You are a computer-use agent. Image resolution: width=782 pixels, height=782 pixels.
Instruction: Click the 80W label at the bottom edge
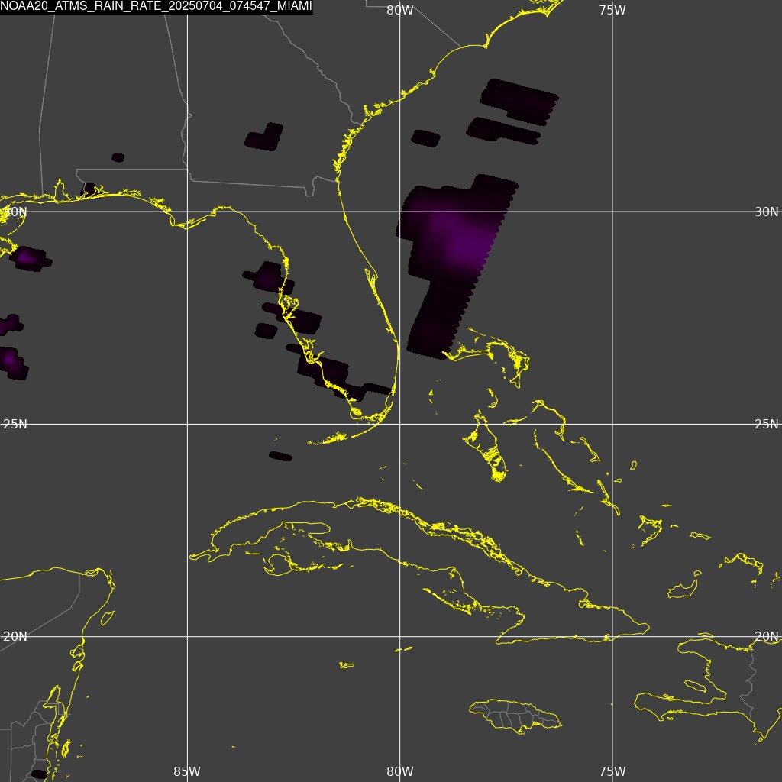pyautogui.click(x=400, y=771)
